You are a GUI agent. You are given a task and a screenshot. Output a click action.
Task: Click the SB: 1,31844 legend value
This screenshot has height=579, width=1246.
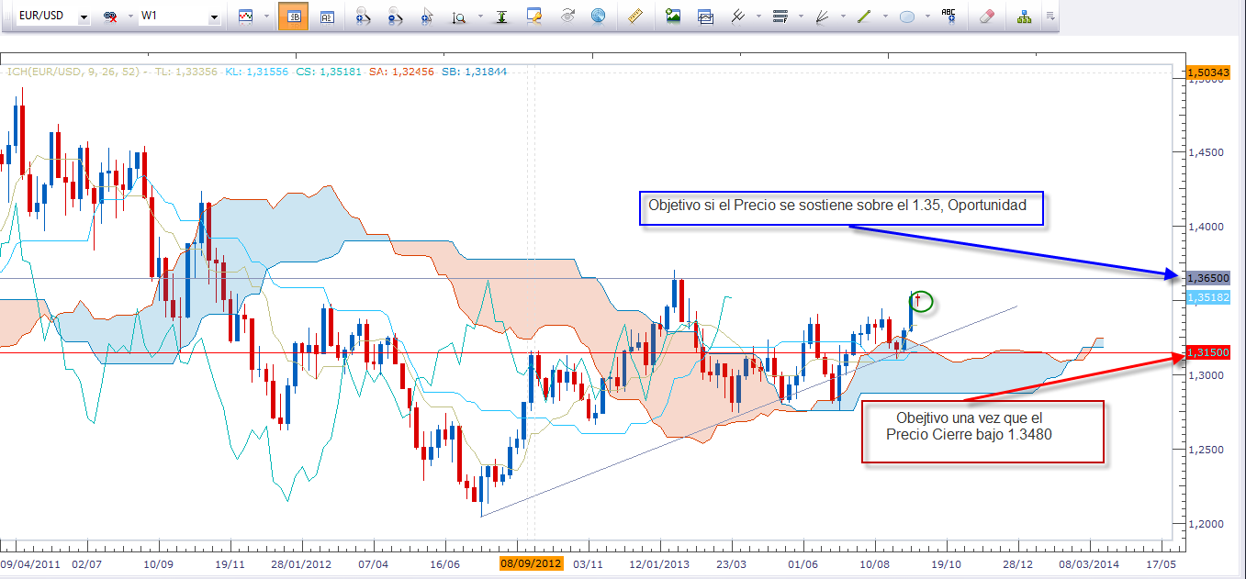tap(474, 71)
